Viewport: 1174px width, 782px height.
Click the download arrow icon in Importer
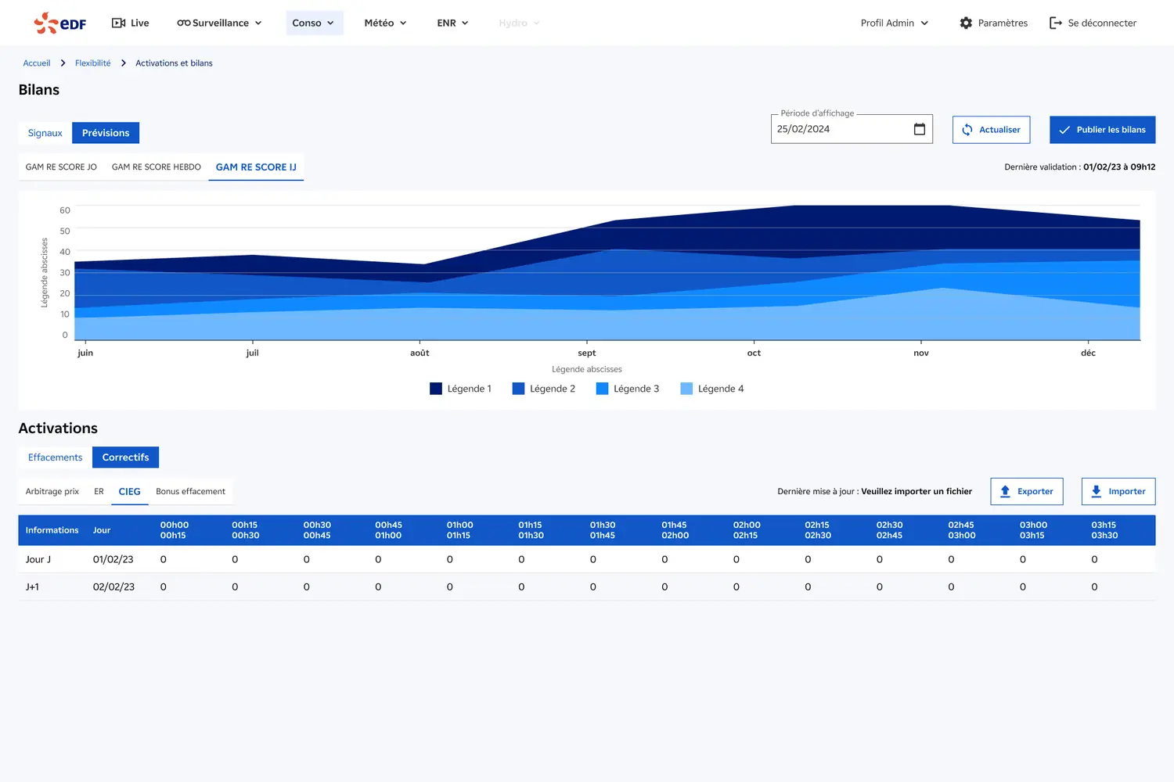pyautogui.click(x=1097, y=491)
